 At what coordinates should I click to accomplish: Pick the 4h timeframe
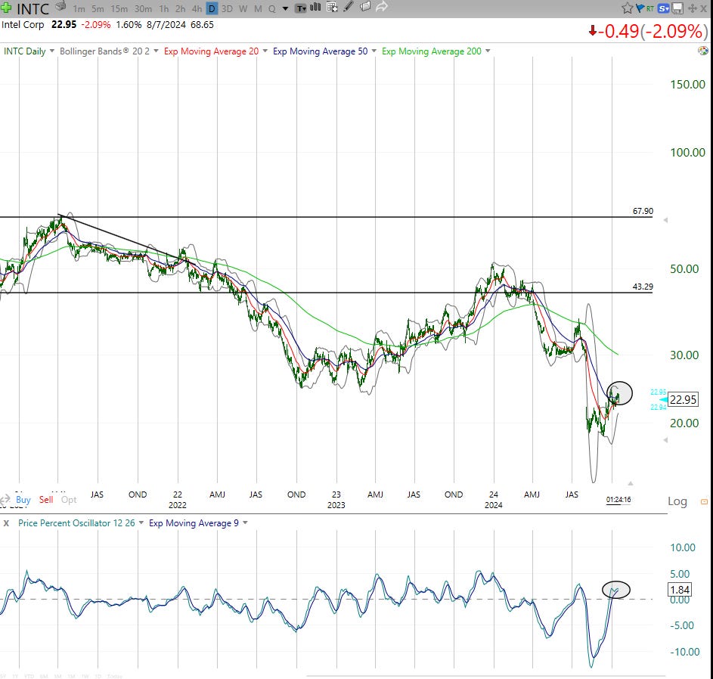pyautogui.click(x=197, y=8)
